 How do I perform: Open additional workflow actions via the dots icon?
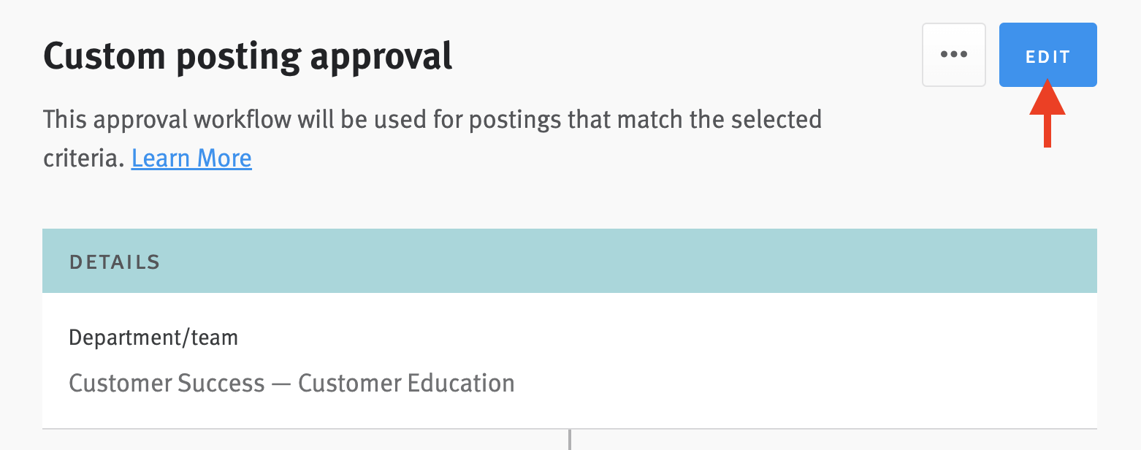[954, 54]
